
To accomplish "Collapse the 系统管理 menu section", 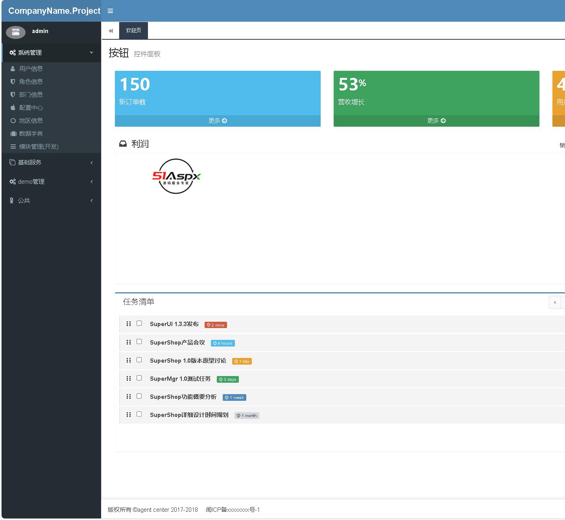I will pos(51,53).
